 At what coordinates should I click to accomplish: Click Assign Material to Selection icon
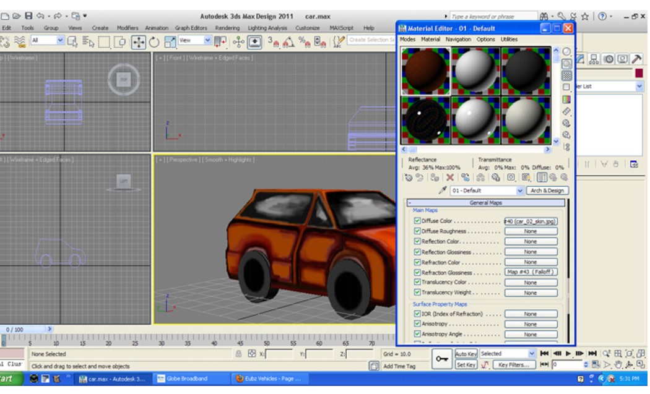tap(435, 178)
